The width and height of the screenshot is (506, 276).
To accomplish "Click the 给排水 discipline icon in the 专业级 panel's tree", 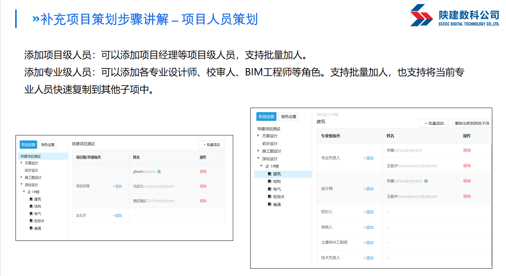I will (269, 197).
